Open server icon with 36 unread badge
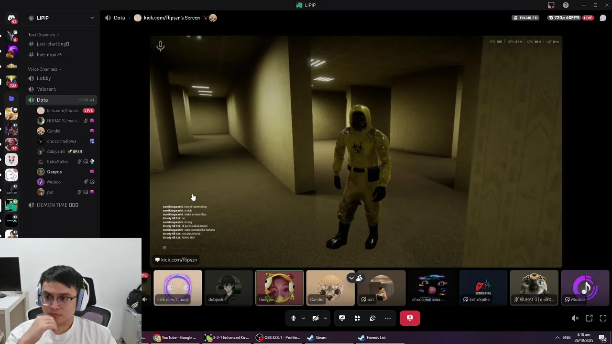 11,144
